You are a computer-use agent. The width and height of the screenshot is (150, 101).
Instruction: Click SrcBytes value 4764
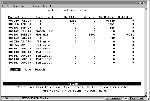pos(111,24)
